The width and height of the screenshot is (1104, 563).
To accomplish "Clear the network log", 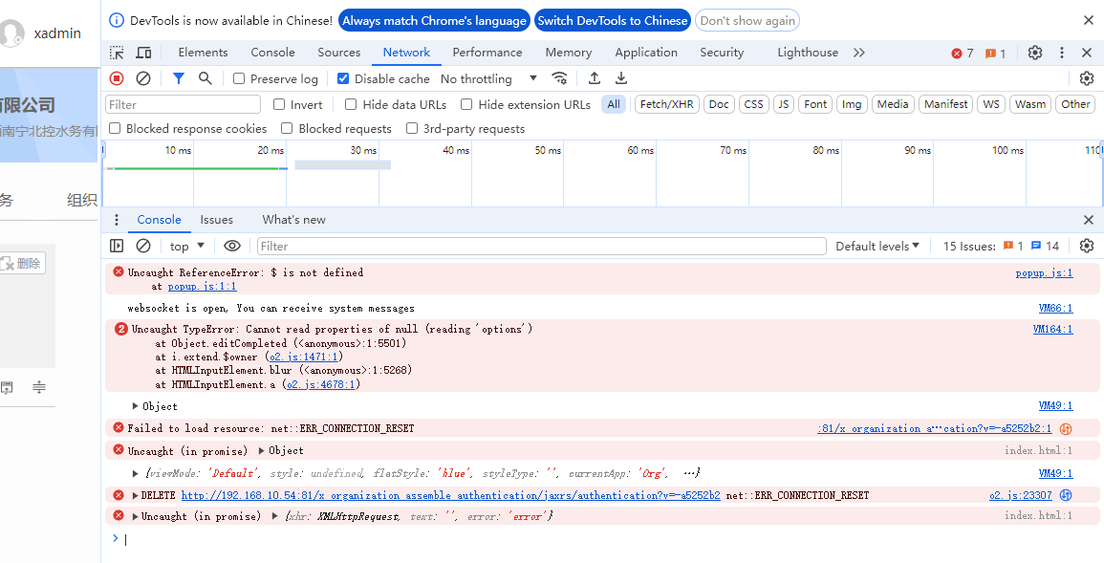I will [143, 78].
